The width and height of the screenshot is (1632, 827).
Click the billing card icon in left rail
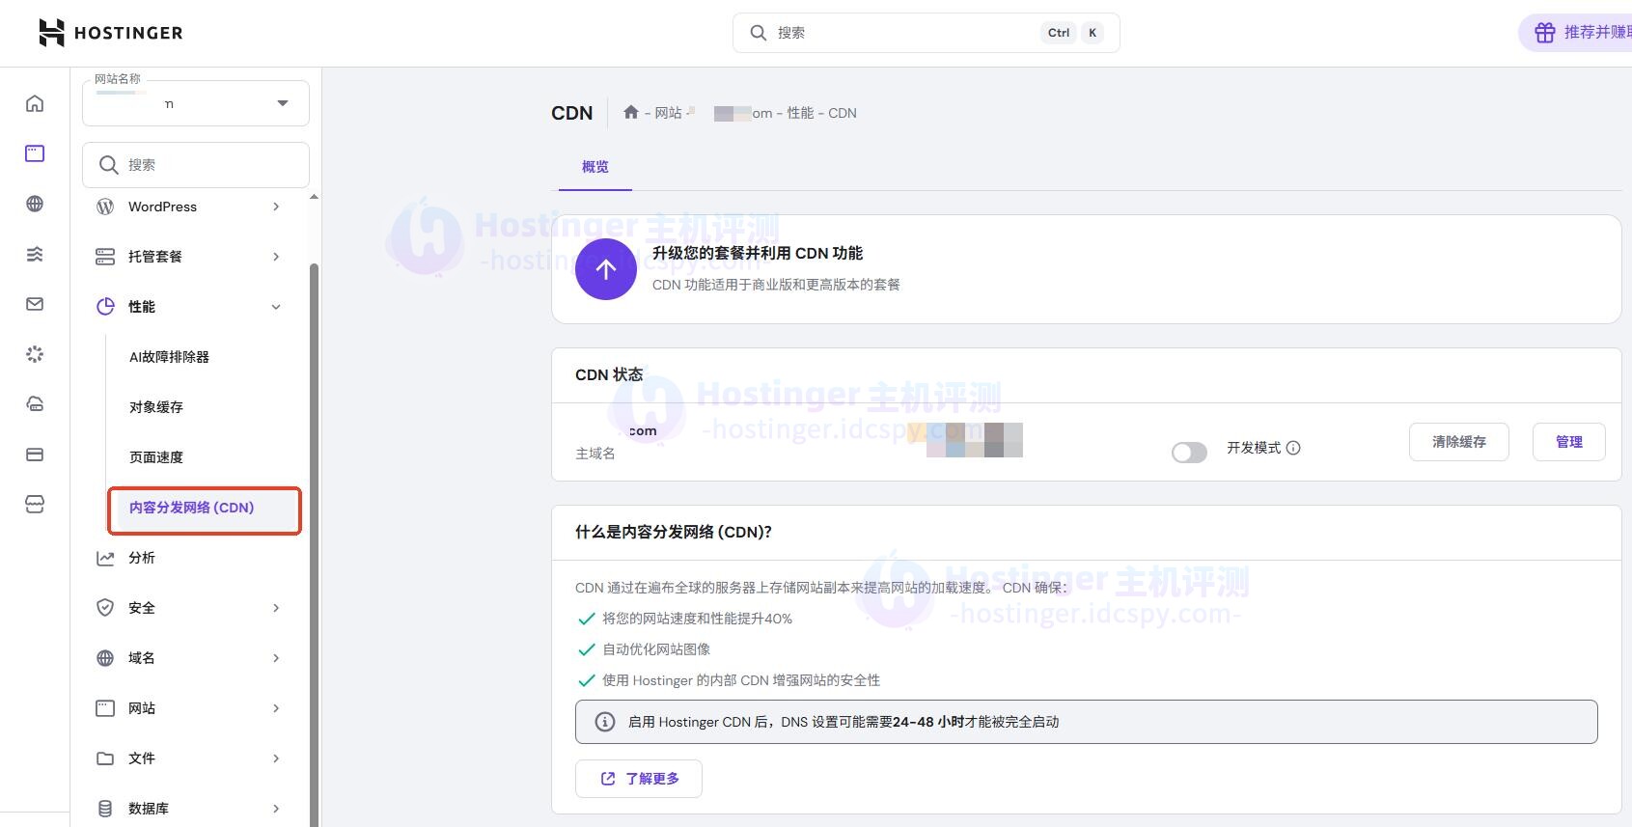click(35, 455)
